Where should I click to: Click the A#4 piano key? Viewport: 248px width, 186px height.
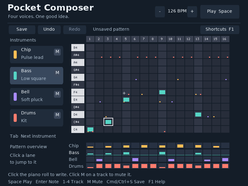(78, 55)
